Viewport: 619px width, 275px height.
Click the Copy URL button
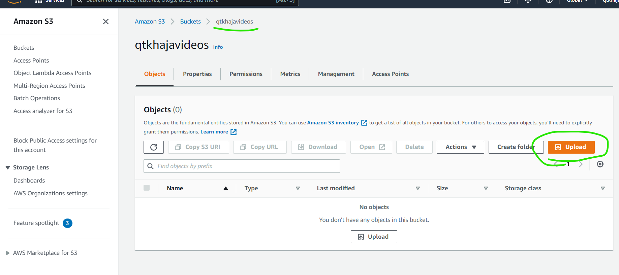(x=260, y=147)
